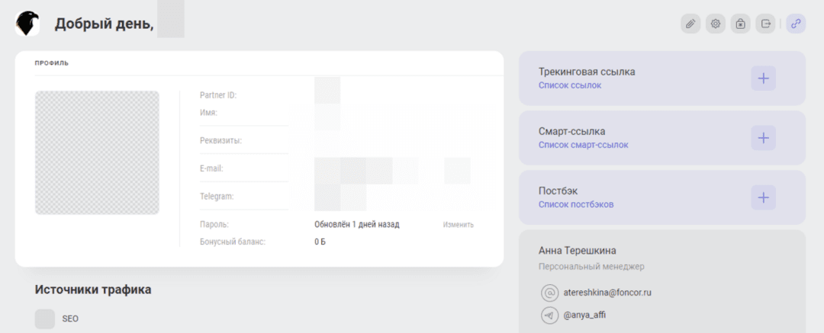Click the profile avatar placeholder image
Screen dimensions: 824x333
[97, 152]
